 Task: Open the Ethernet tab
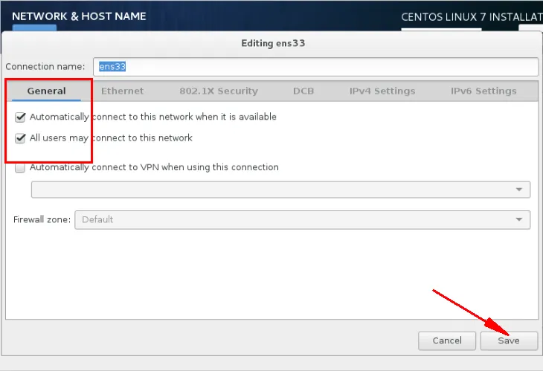point(122,91)
